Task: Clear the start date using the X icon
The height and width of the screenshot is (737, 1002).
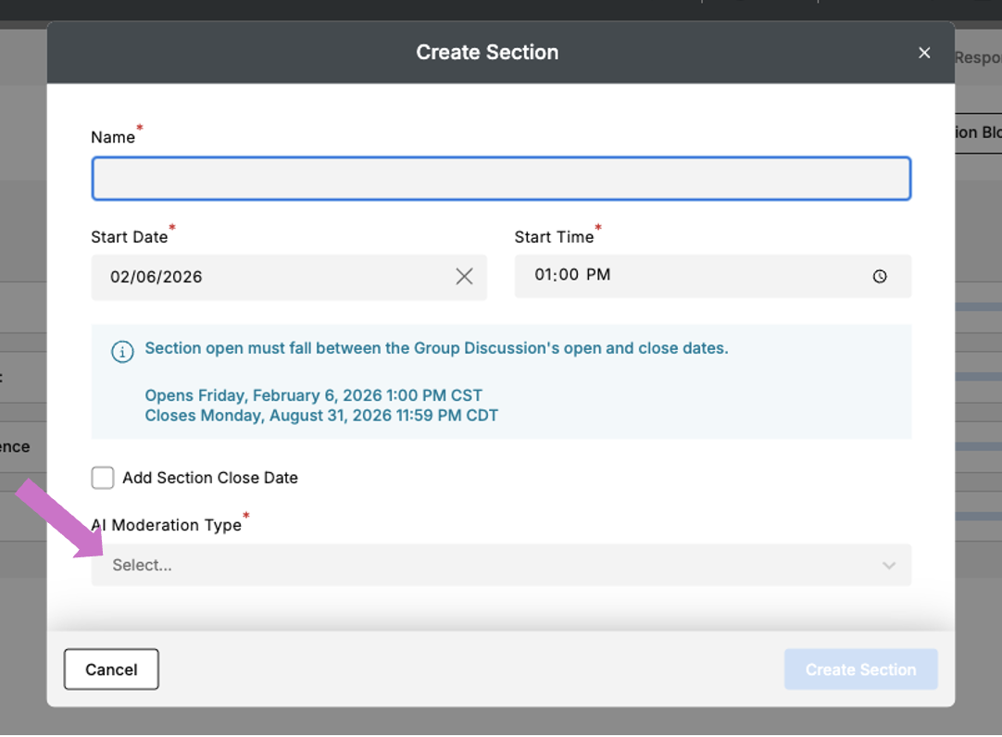Action: [x=464, y=276]
